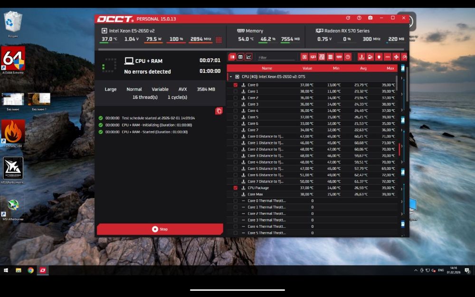Collapse the CPU [#0] Intel Xeon group
The image size is (475, 297).
(x=231, y=77)
